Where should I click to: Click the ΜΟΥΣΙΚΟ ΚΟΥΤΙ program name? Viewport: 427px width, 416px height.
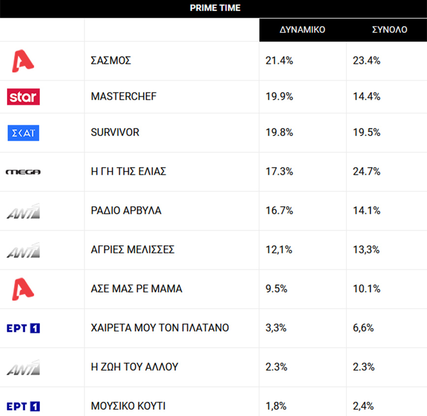point(128,406)
